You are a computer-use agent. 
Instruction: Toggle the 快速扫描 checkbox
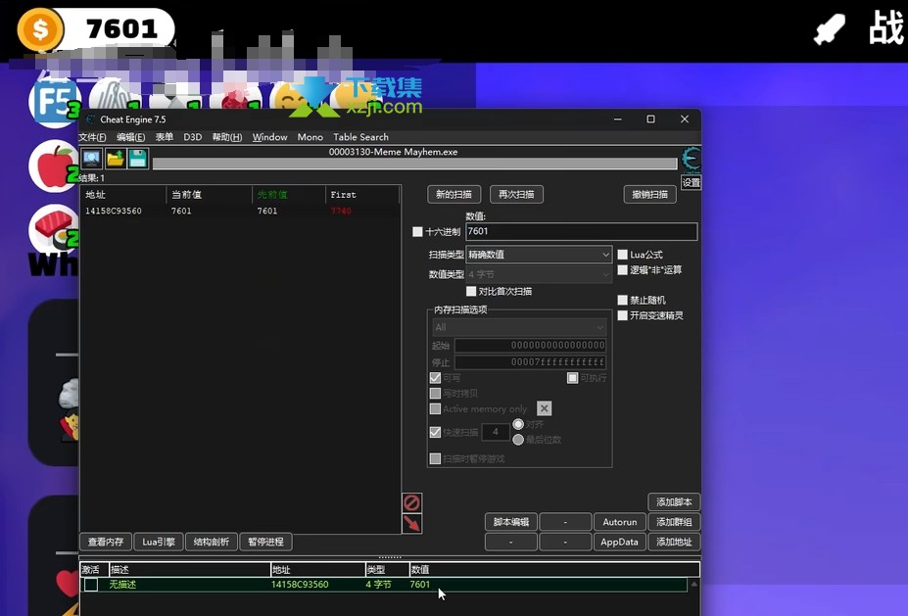coord(436,432)
